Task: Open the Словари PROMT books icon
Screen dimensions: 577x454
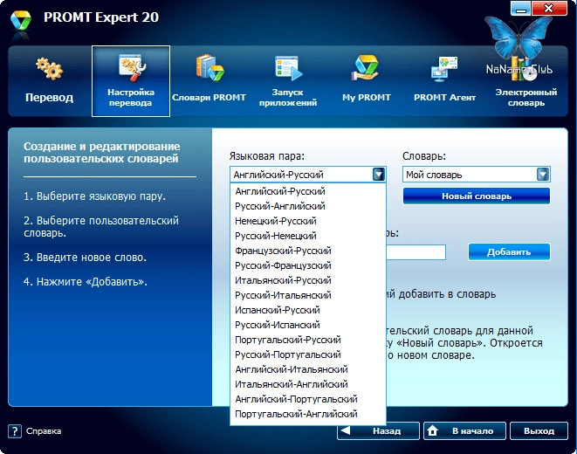Action: [x=210, y=68]
